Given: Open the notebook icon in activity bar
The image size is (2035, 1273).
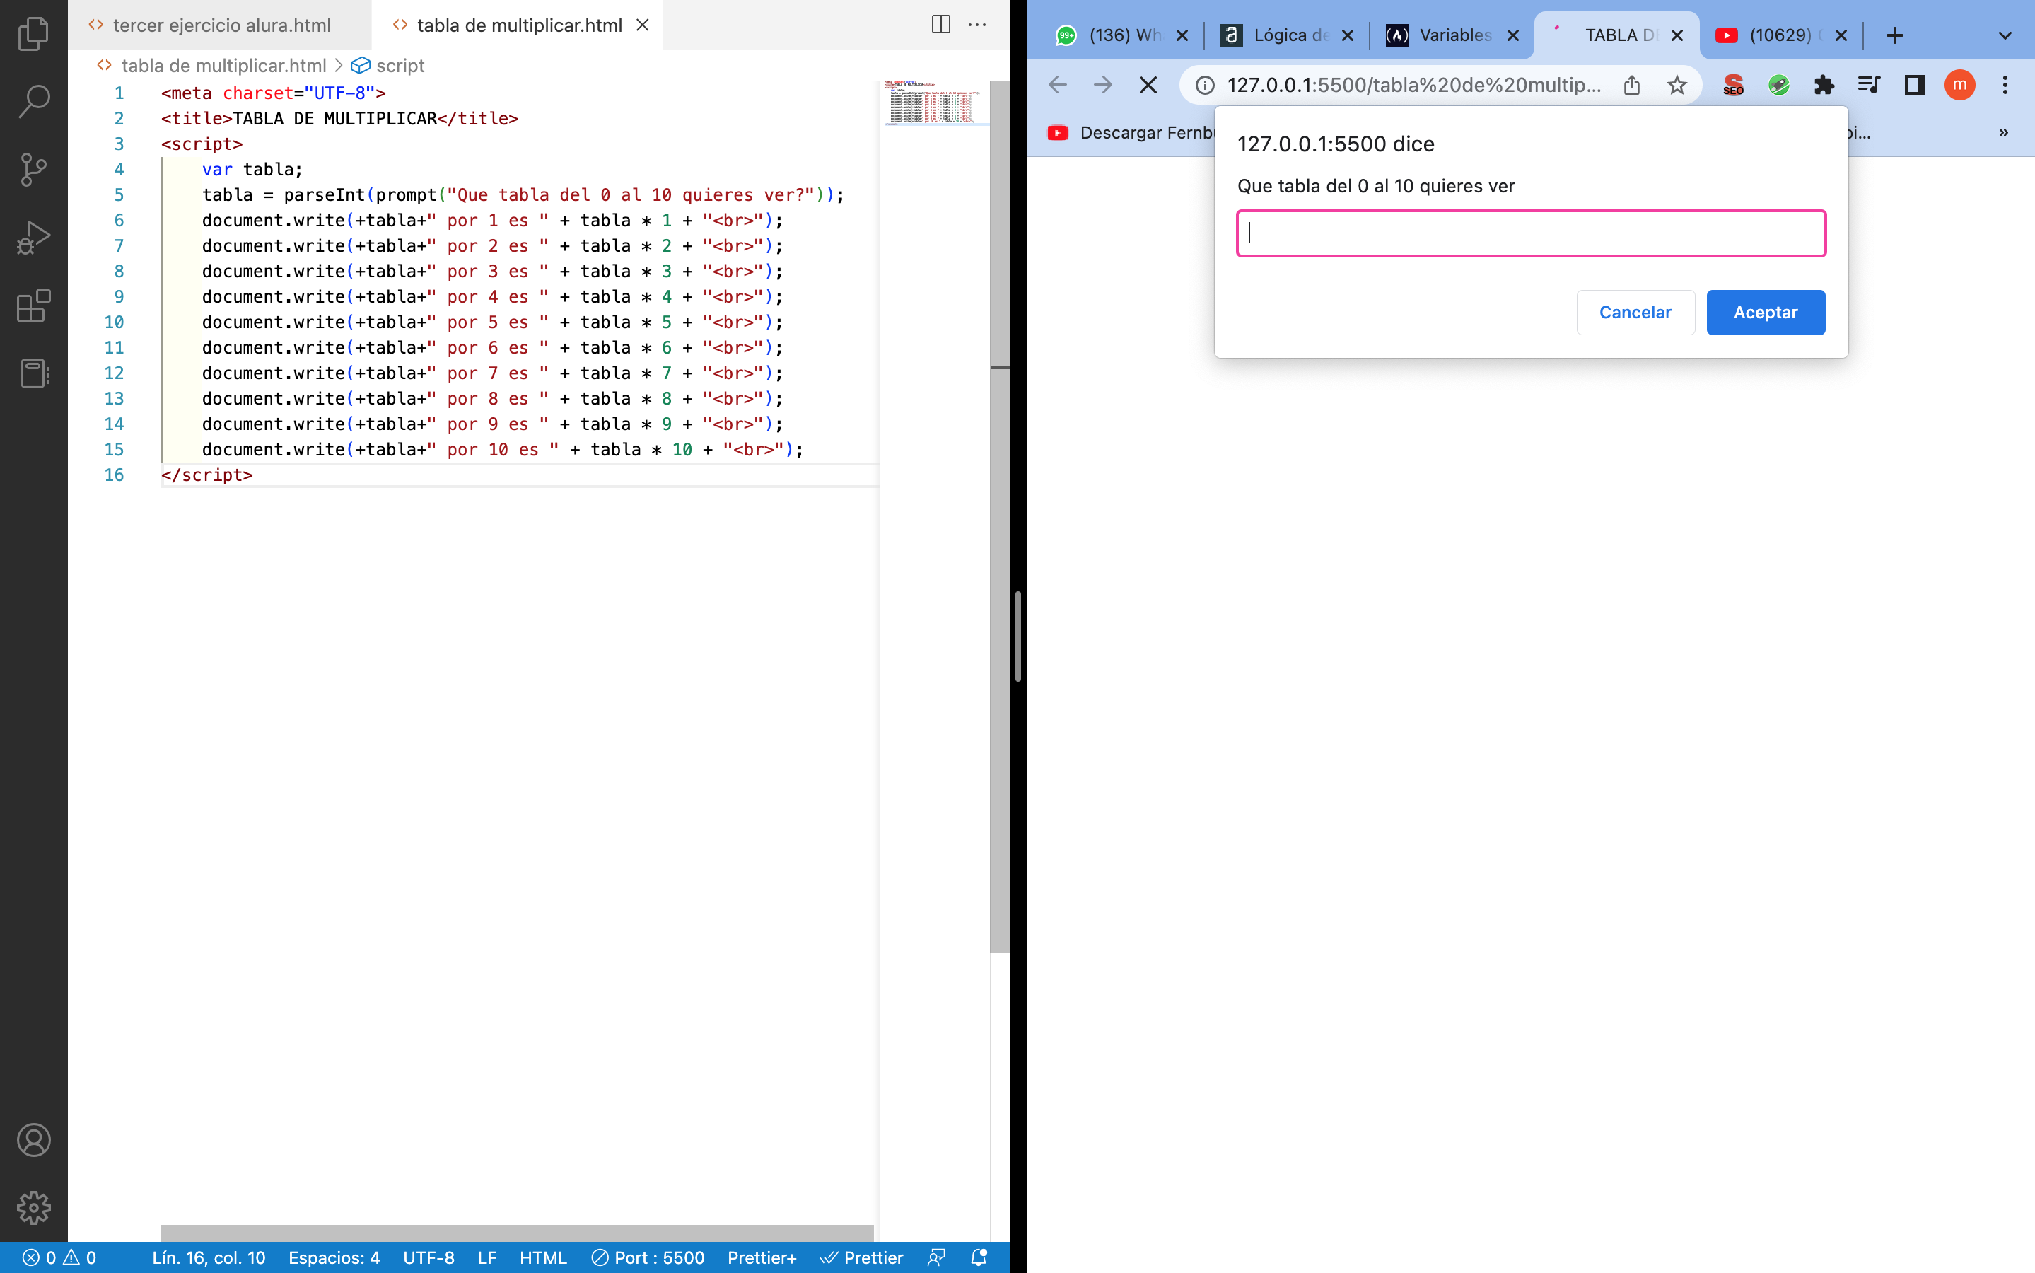Looking at the screenshot, I should (34, 373).
